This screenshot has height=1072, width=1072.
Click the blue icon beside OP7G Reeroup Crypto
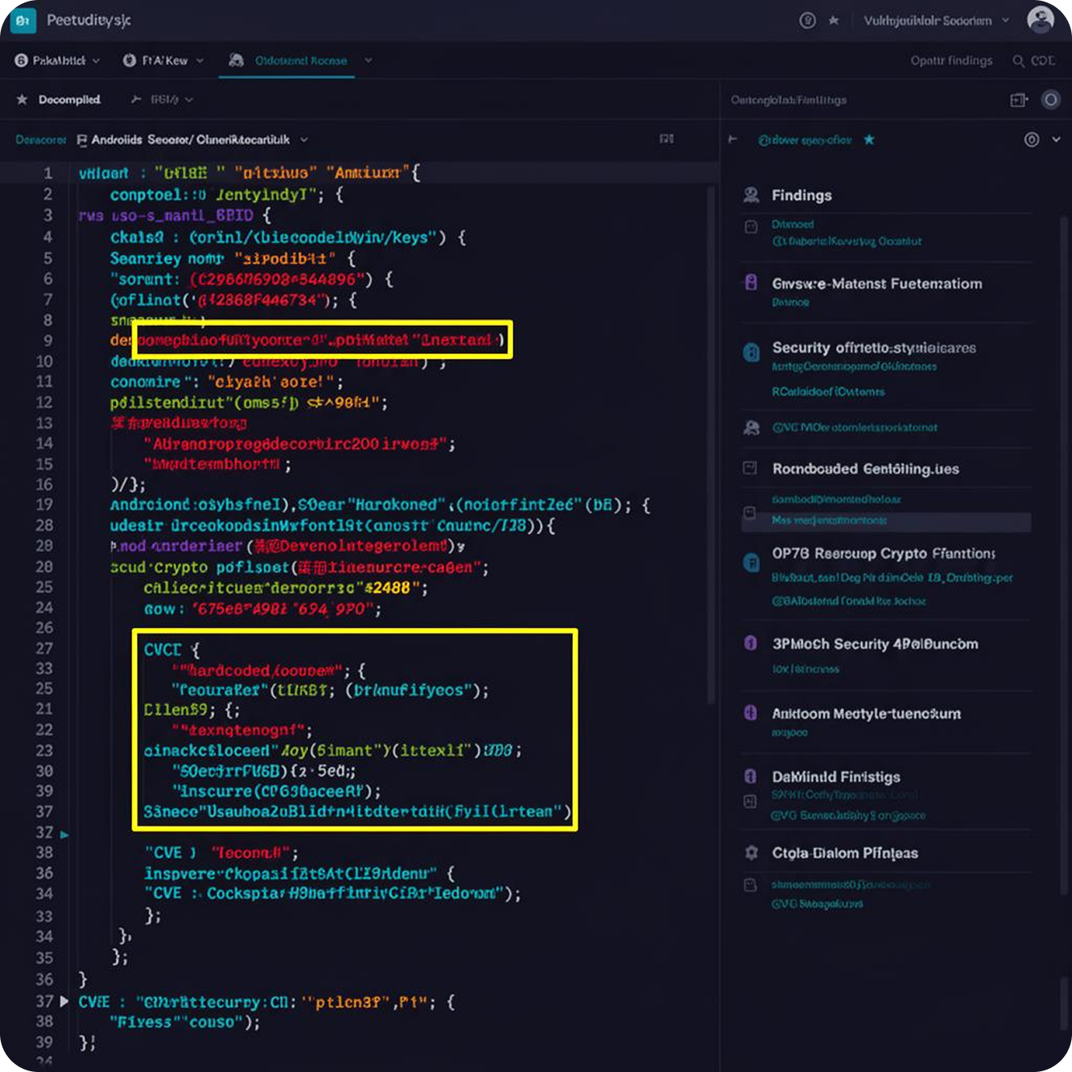[751, 563]
